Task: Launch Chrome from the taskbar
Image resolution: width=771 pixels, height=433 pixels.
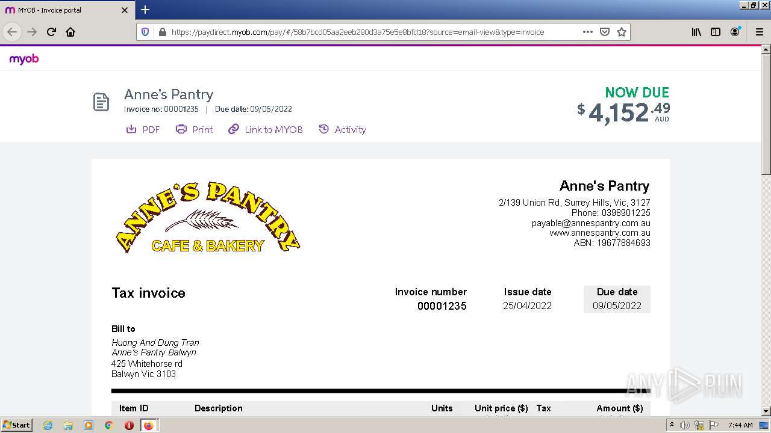Action: [x=108, y=425]
